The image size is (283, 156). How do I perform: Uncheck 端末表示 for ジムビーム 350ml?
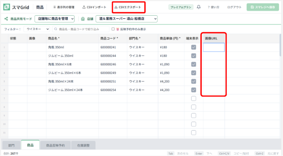pyautogui.click(x=193, y=56)
